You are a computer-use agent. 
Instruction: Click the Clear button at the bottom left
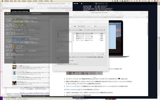tap(3, 95)
